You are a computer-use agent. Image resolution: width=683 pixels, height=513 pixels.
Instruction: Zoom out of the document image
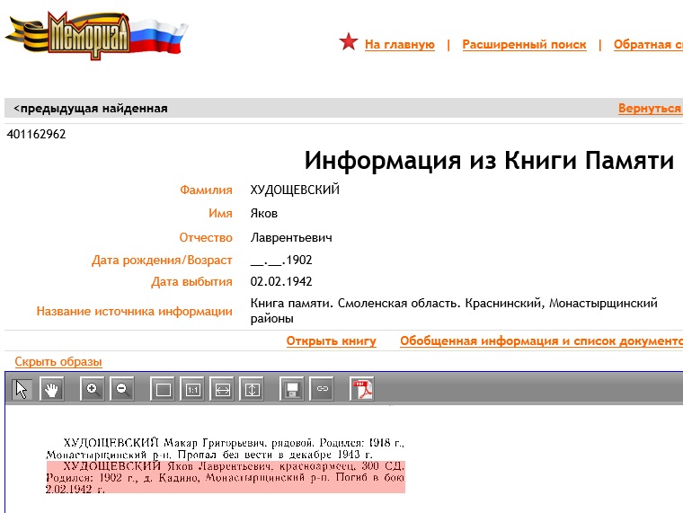(122, 389)
